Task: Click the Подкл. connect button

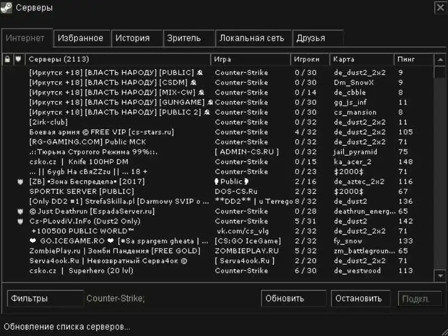Action: click(420, 298)
